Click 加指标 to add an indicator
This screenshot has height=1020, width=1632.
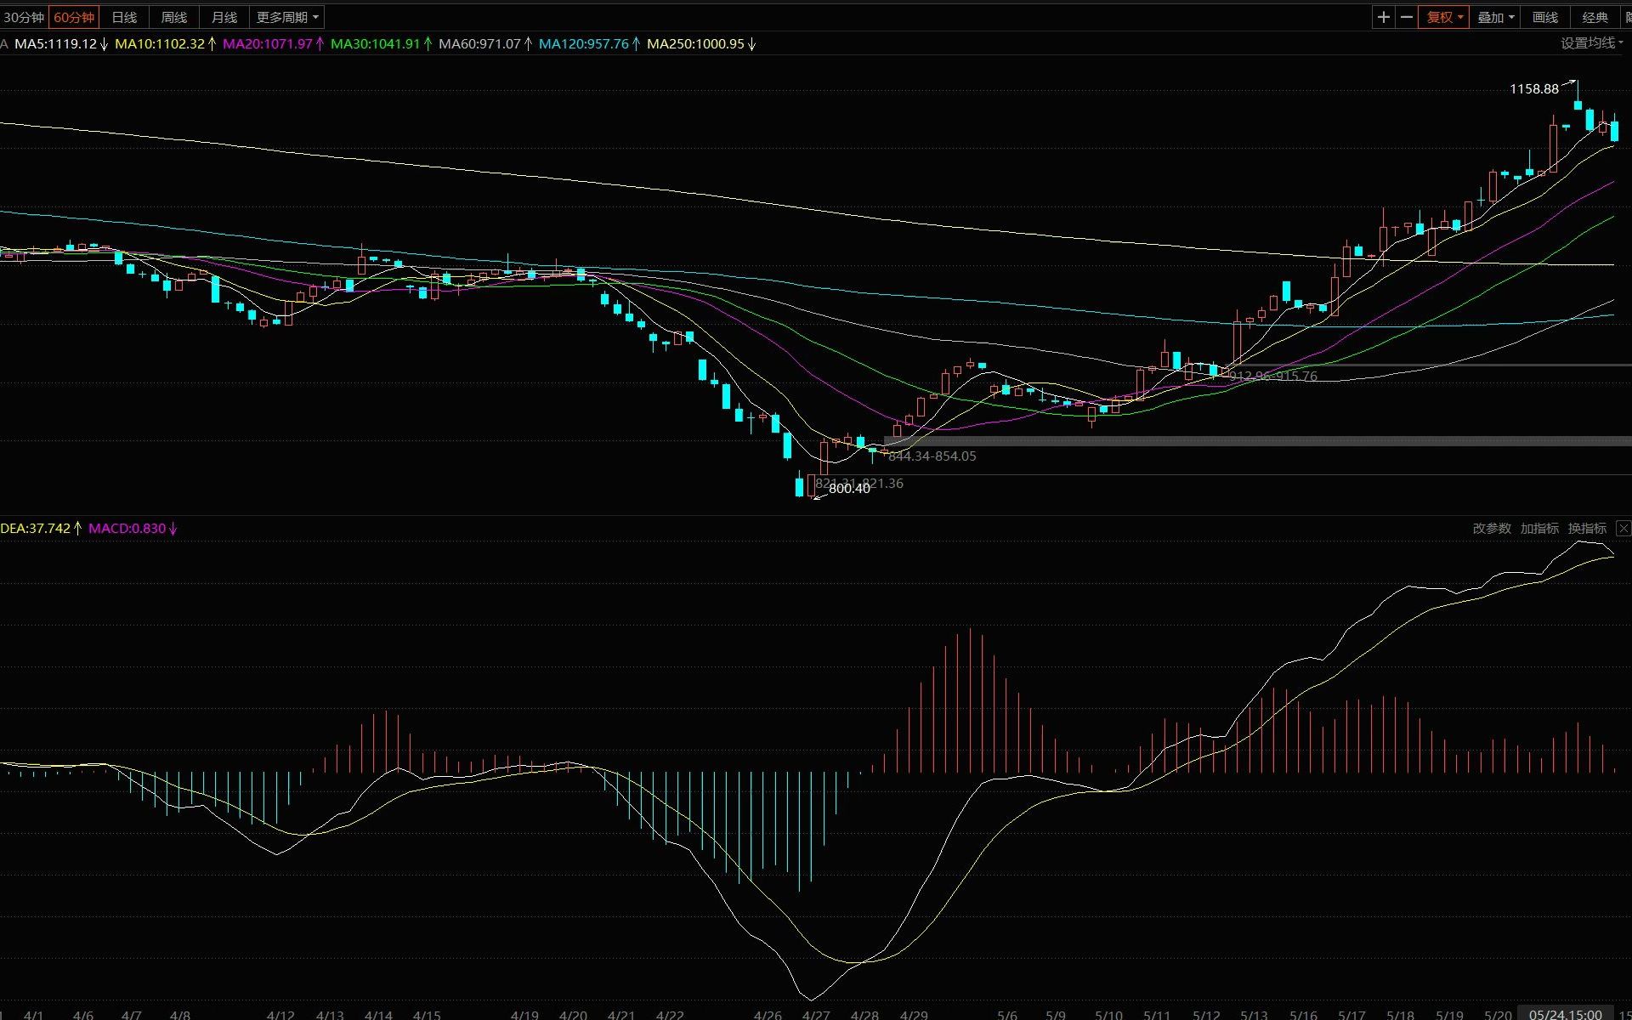(x=1539, y=529)
